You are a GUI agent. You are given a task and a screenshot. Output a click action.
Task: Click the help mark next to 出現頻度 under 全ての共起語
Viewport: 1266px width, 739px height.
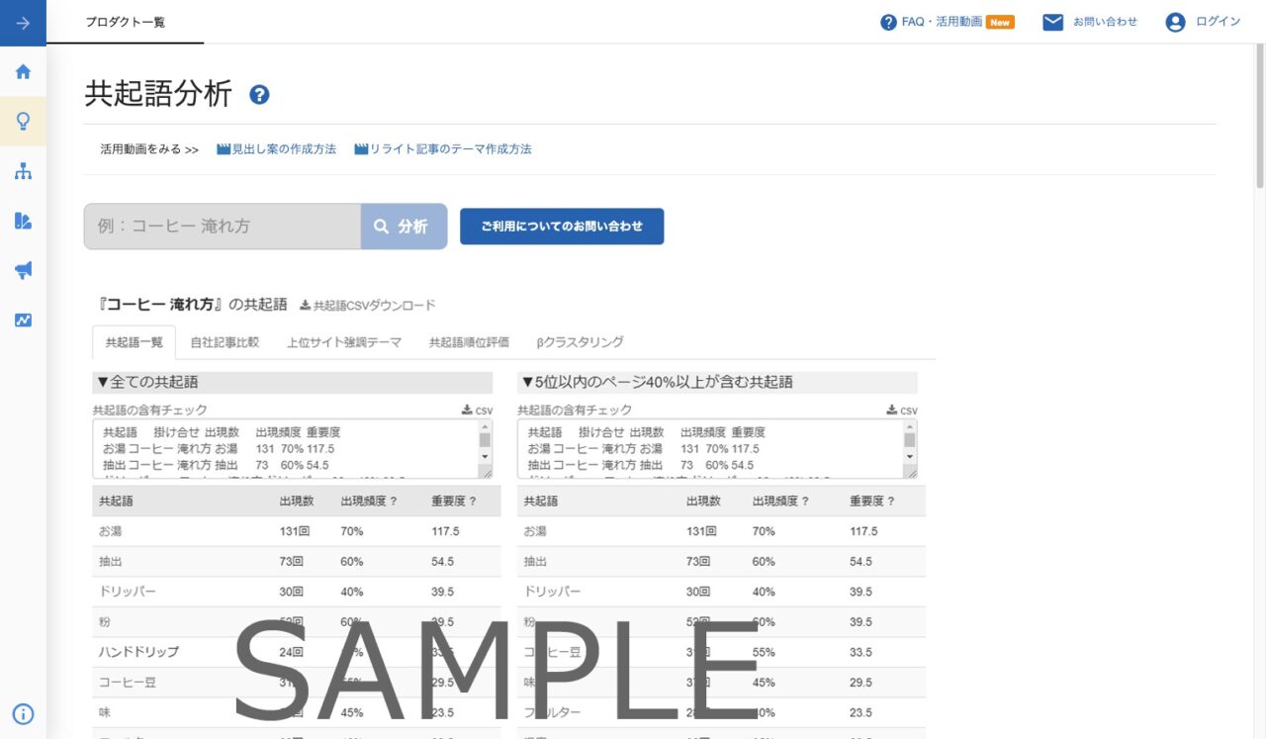pyautogui.click(x=394, y=502)
